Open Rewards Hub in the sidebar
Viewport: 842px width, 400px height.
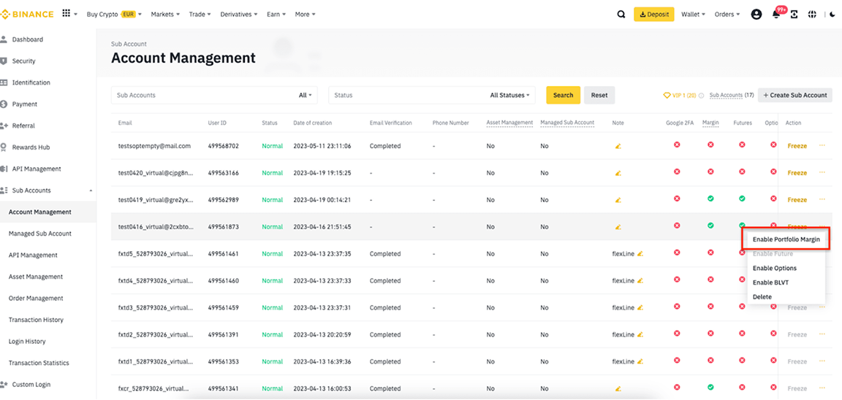(x=31, y=147)
